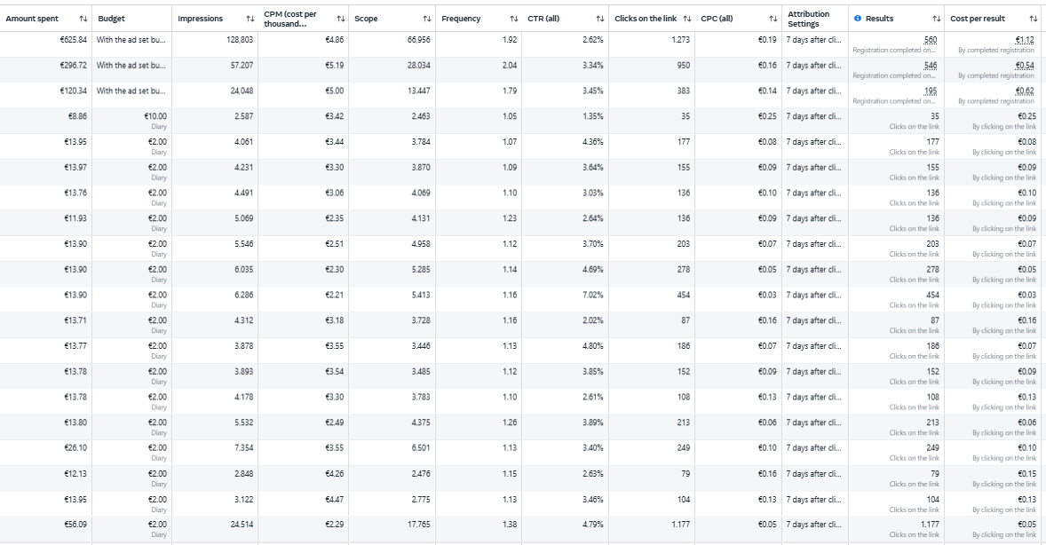This screenshot has height=545, width=1046.
Task: Click the info icon beside Results
Action: tap(857, 19)
